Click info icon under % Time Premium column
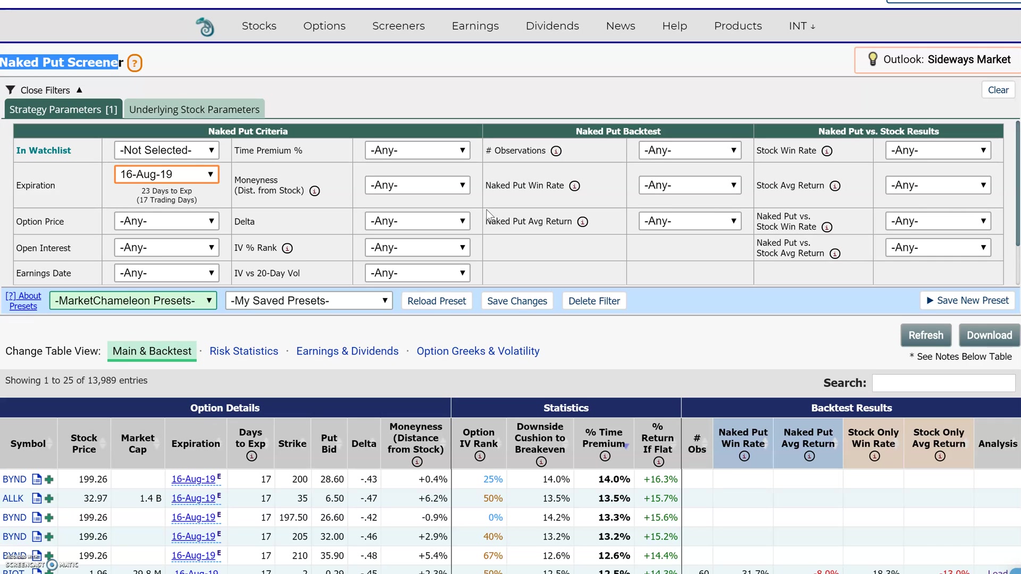The image size is (1021, 574). pos(605,456)
